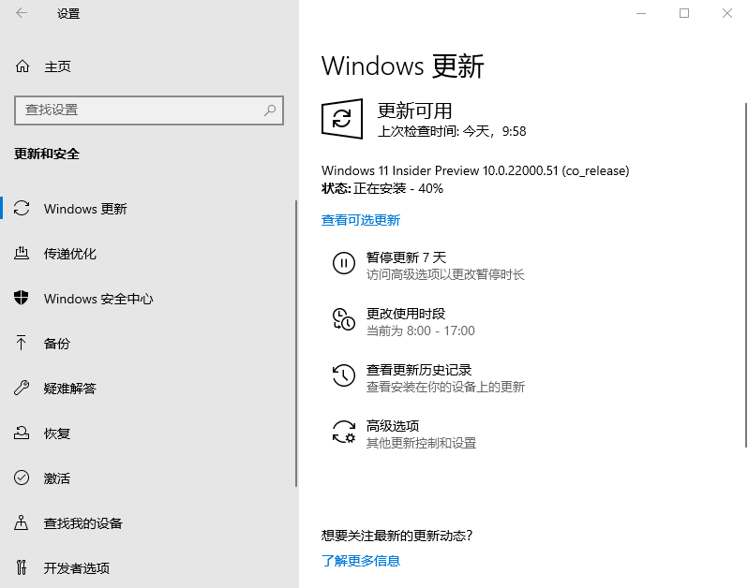The width and height of the screenshot is (748, 588).
Task: Click the home icon beside 主页
Action: (x=22, y=66)
